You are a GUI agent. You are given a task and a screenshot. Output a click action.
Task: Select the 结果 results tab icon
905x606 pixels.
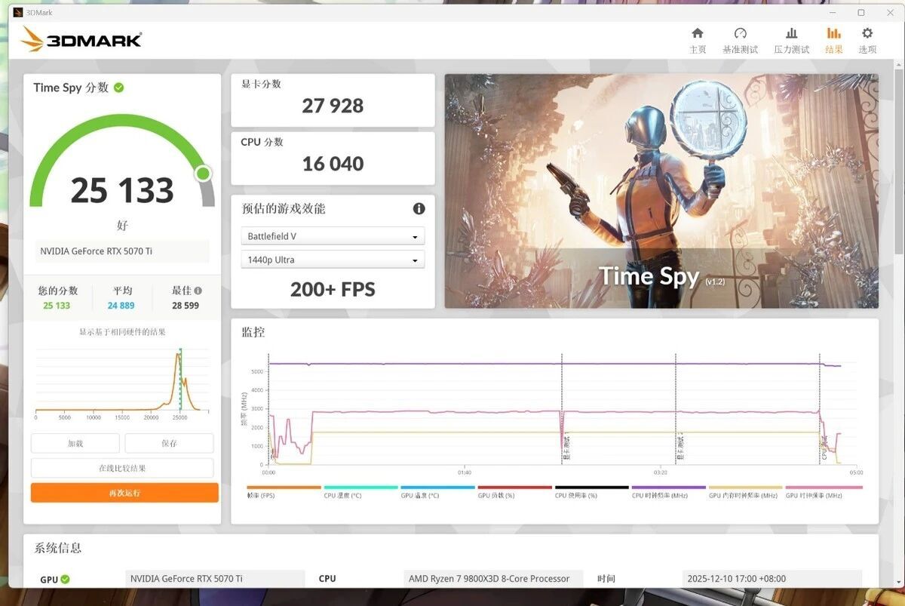pyautogui.click(x=833, y=33)
